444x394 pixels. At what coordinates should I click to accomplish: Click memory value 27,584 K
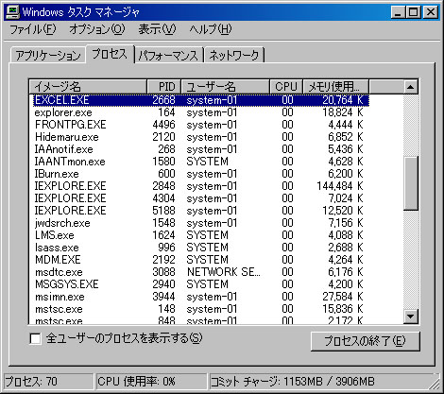343,297
